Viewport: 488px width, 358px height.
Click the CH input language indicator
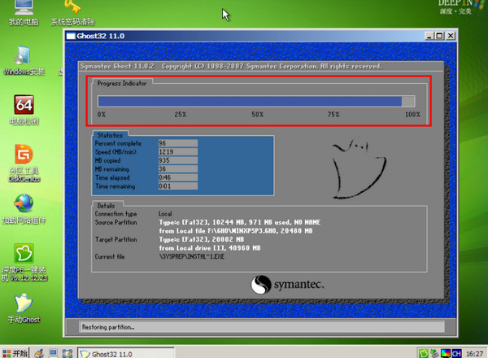[x=456, y=354]
